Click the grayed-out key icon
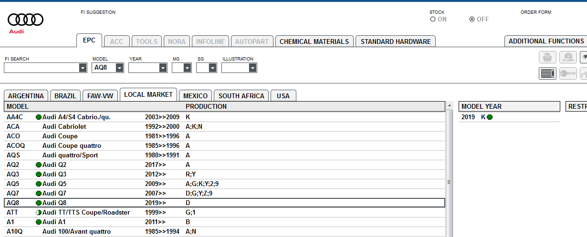 click(x=568, y=73)
